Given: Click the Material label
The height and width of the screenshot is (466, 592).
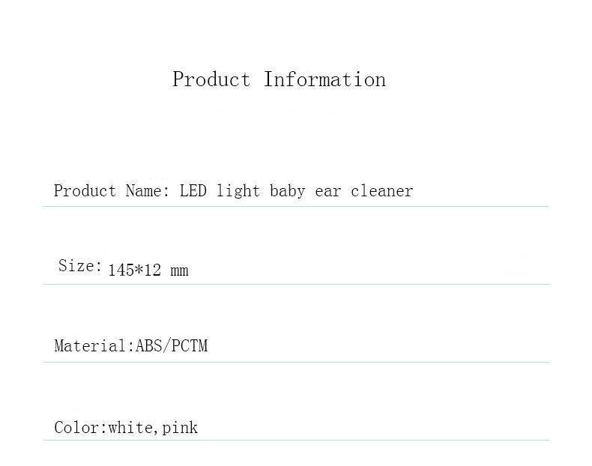Looking at the screenshot, I should click(94, 345).
